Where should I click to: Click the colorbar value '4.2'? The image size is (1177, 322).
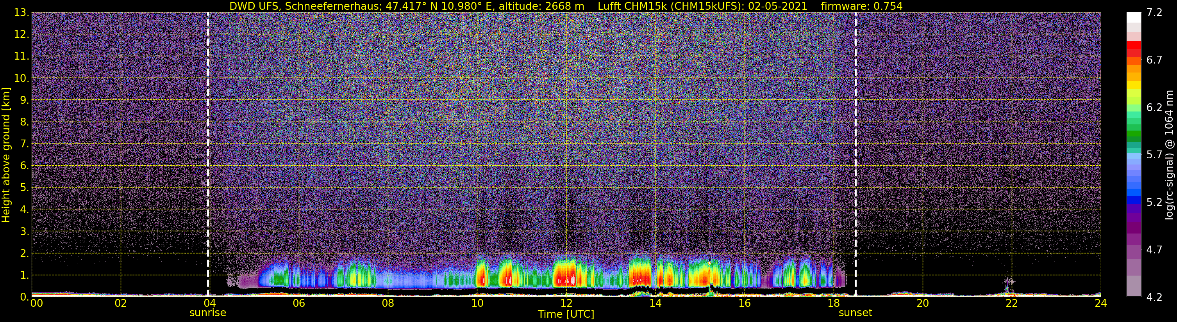point(1154,297)
